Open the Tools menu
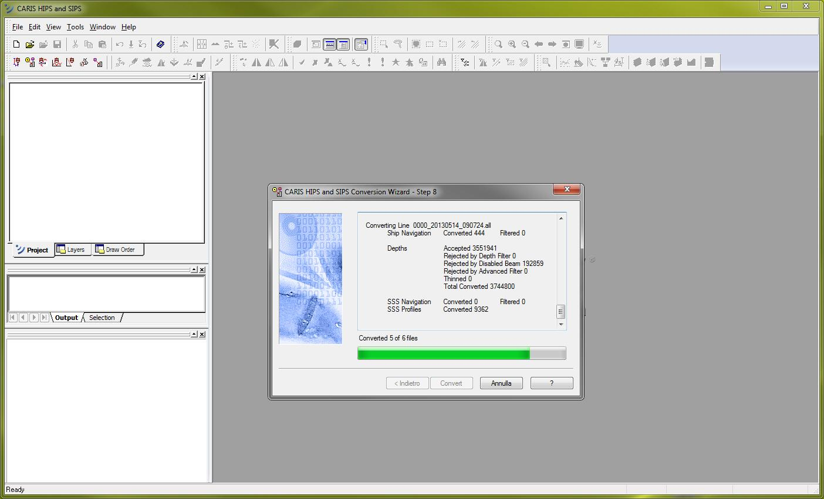Viewport: 824px width, 499px height. [x=75, y=27]
